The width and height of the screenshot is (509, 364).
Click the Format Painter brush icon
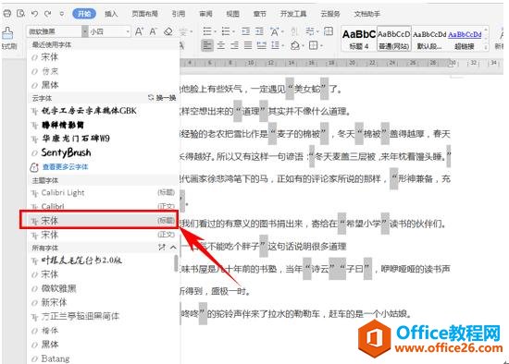click(x=7, y=32)
